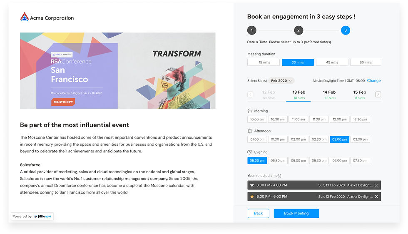
Task: Open the Feb 2020 month dropdown
Action: [281, 81]
